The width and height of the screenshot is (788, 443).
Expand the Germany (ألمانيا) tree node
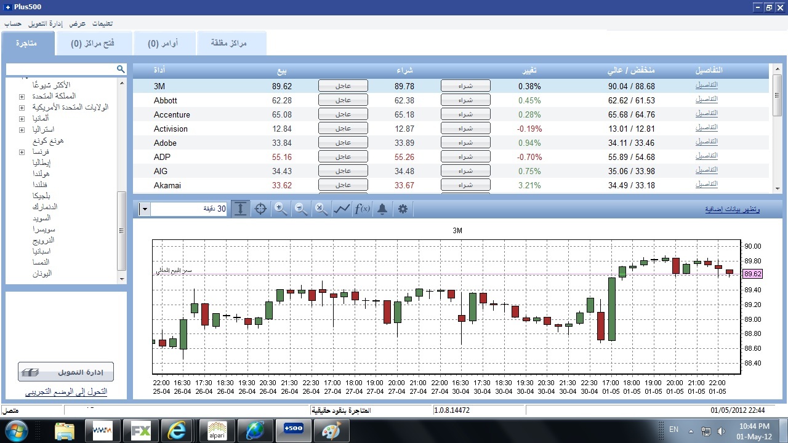(x=22, y=119)
